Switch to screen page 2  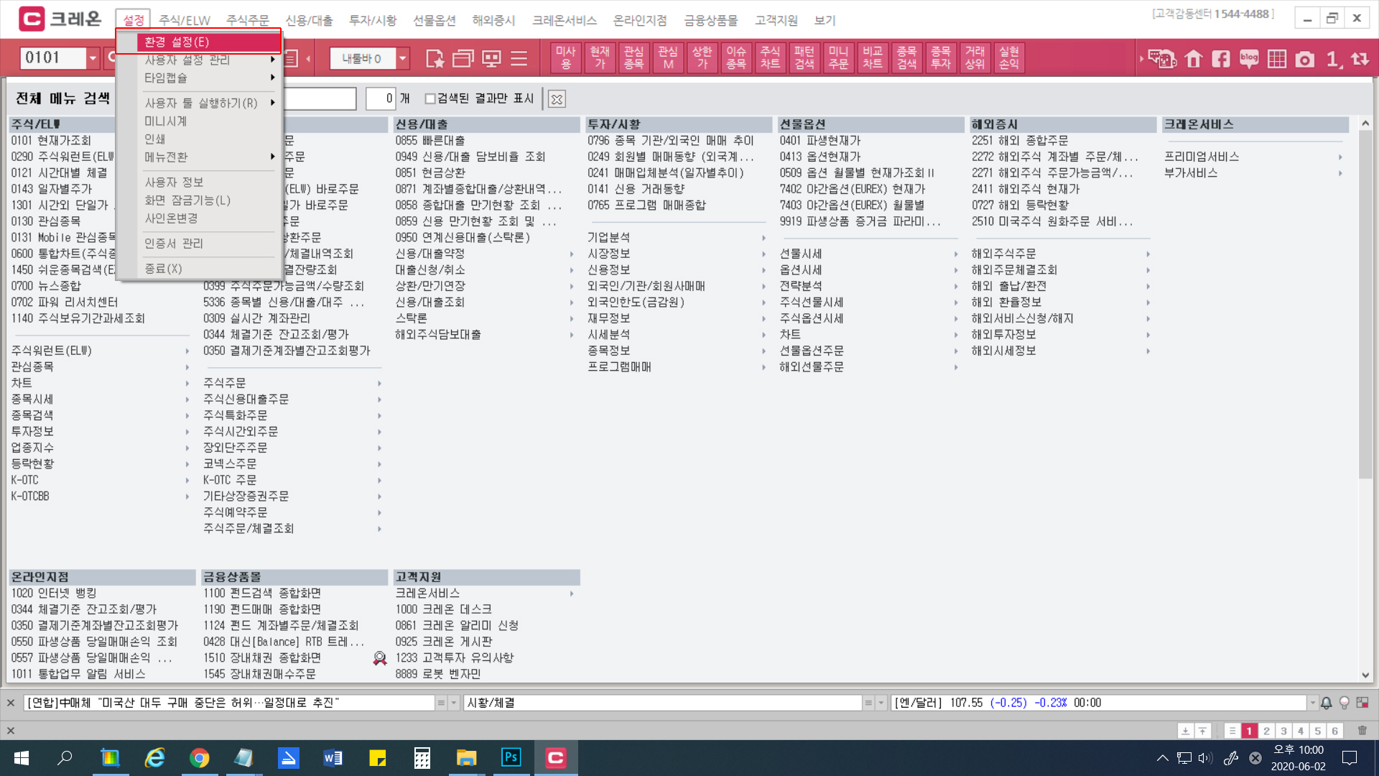pyautogui.click(x=1266, y=731)
